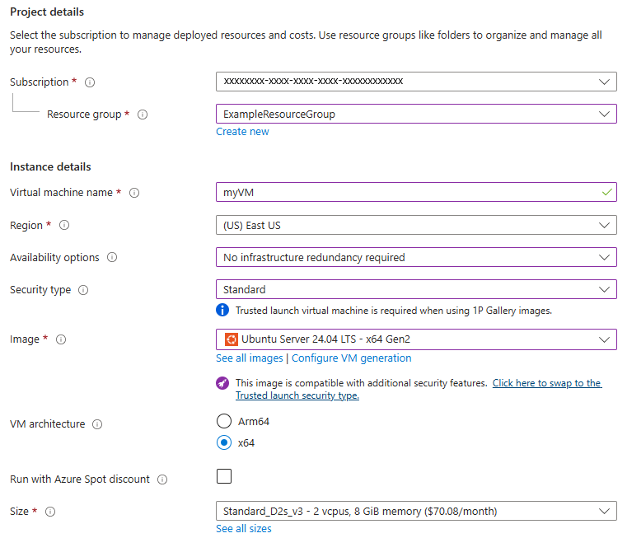Click the info icon next to Subscription
Viewport: 627px width, 538px height.
90,82
